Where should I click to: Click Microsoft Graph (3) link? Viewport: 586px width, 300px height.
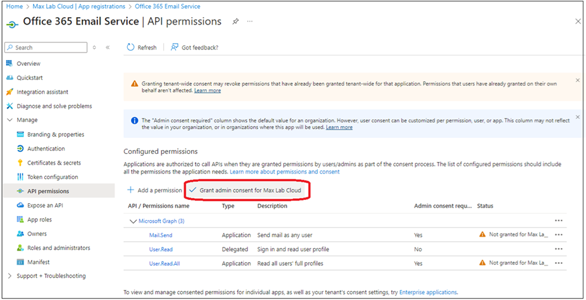coord(161,221)
